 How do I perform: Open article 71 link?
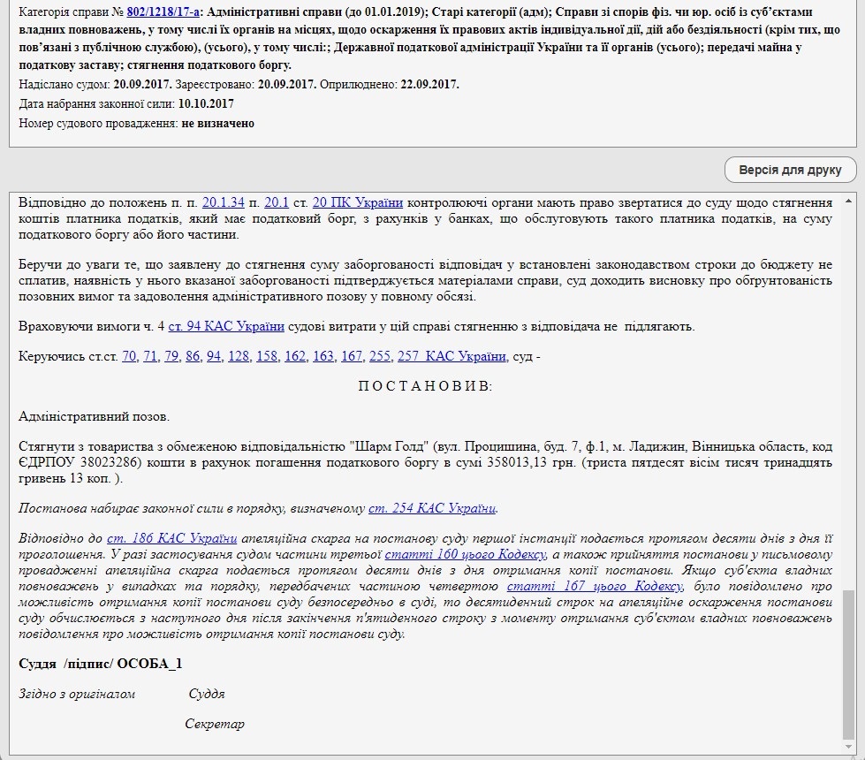click(x=150, y=356)
